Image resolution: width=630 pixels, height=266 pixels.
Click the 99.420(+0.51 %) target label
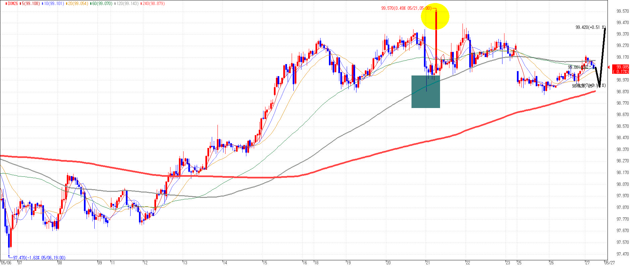590,27
